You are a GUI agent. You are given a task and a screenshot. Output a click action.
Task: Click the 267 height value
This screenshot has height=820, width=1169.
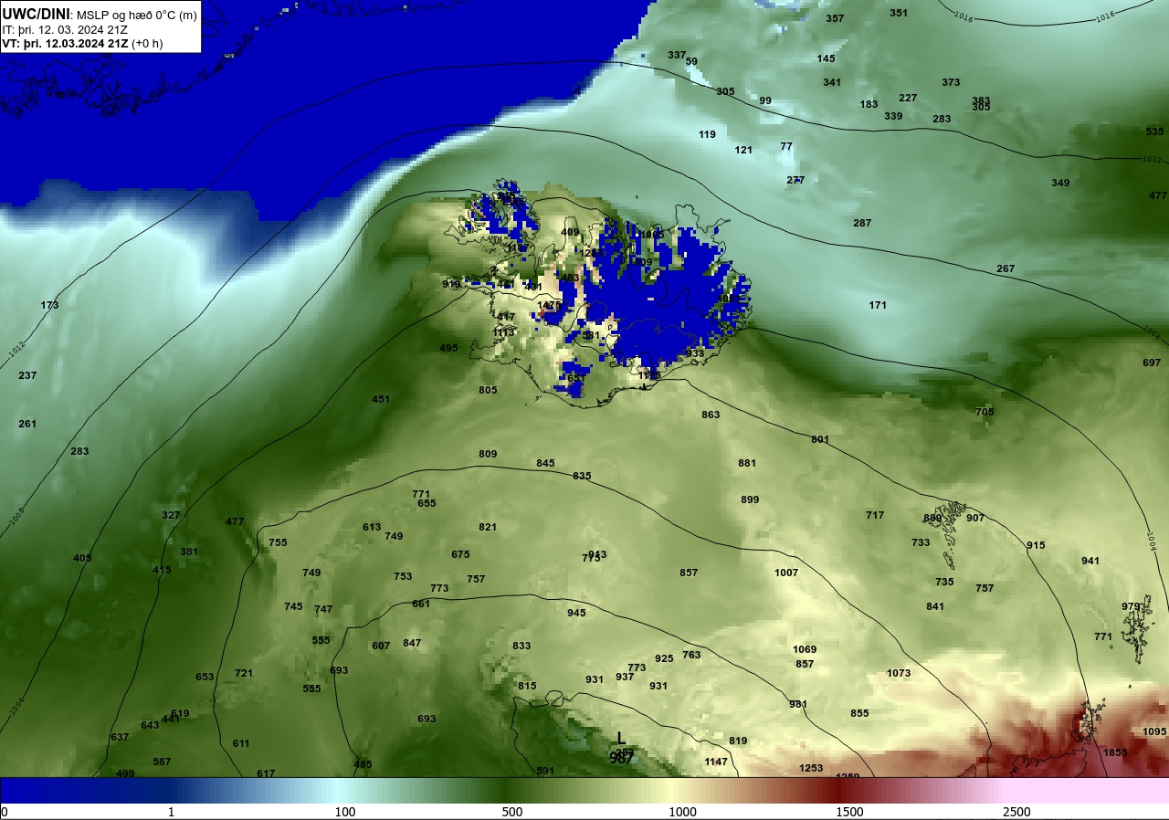point(1006,268)
